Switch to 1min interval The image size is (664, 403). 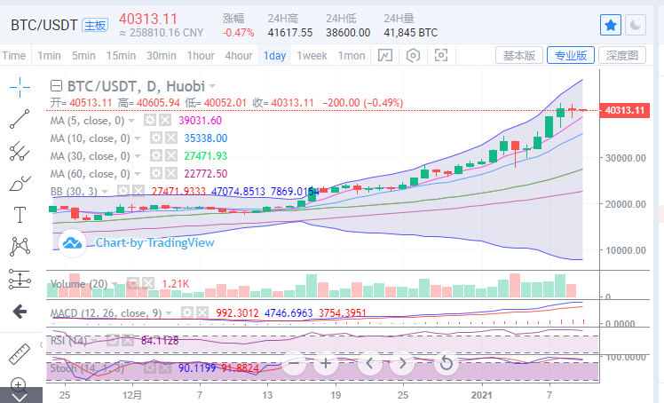[49, 55]
